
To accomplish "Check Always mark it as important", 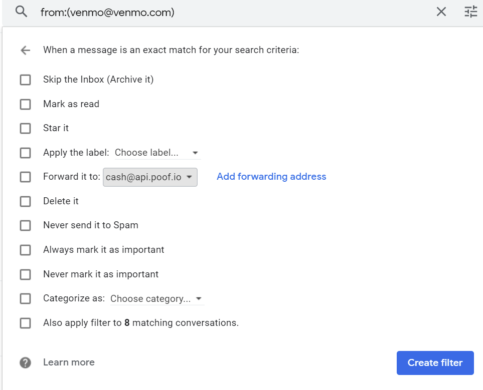I will [x=25, y=250].
